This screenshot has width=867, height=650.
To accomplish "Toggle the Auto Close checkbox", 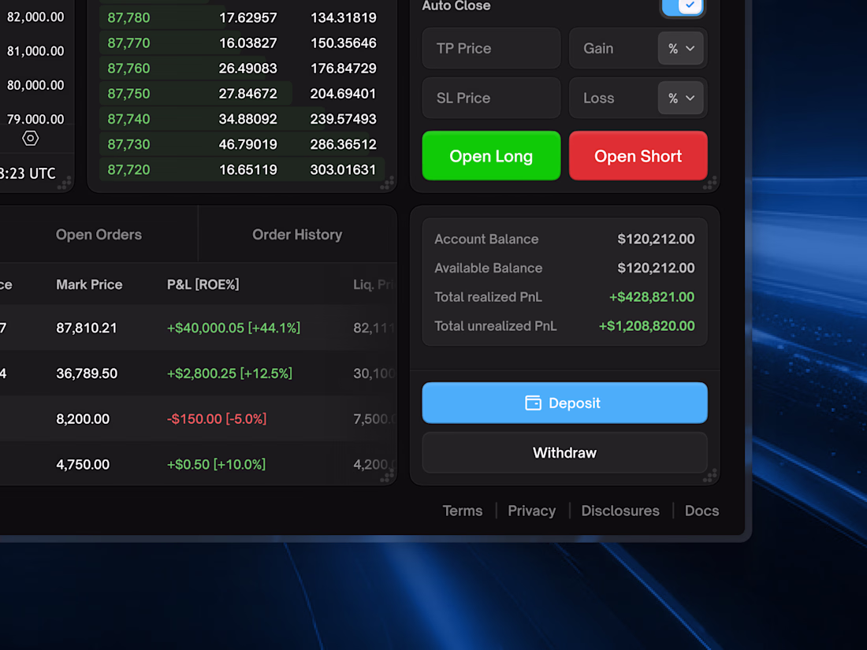I will point(683,6).
